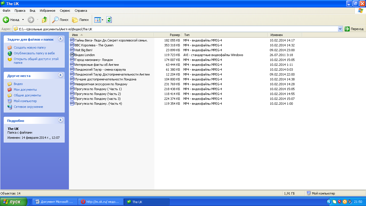Open Общие документы link
The image size is (366, 206).
coord(27,95)
